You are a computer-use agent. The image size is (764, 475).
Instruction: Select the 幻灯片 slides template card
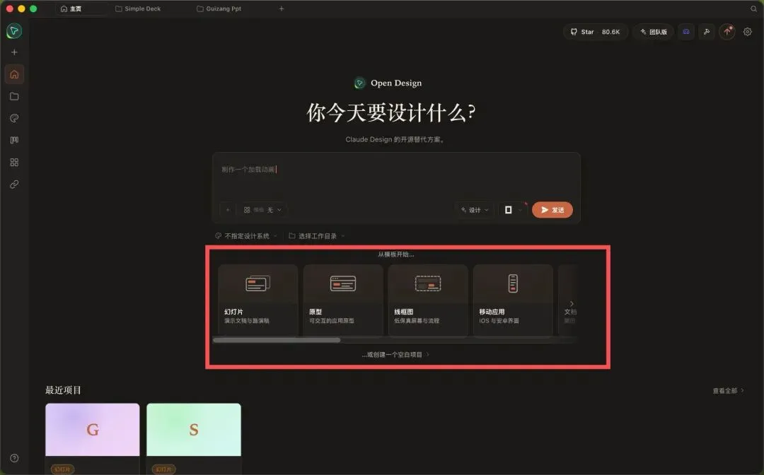(x=257, y=300)
